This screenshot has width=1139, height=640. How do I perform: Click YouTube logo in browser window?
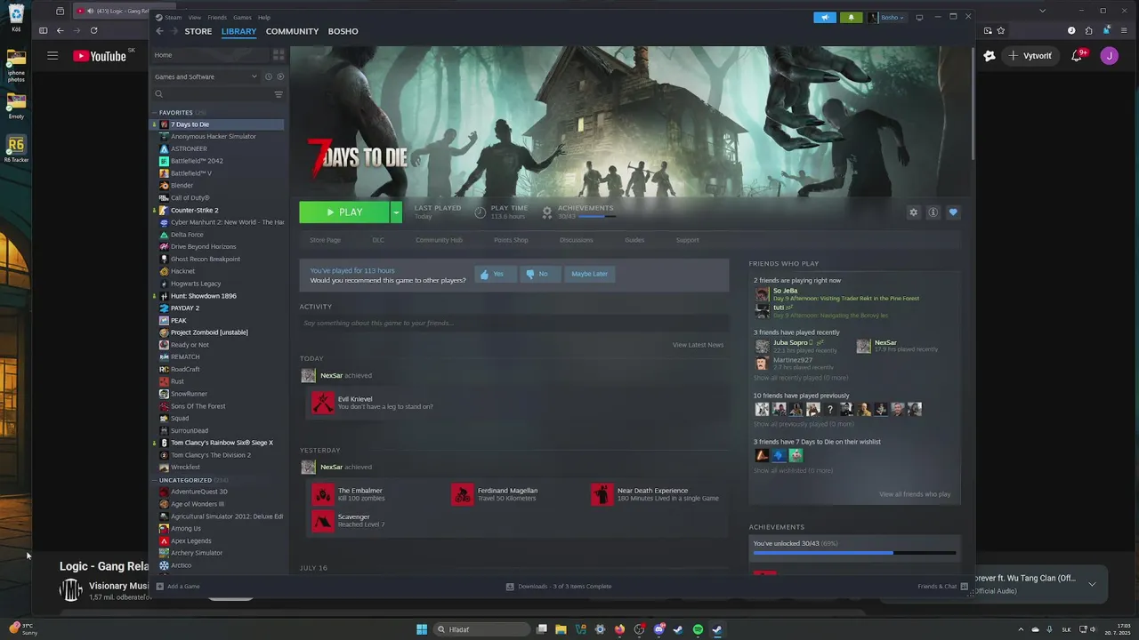coord(101,56)
